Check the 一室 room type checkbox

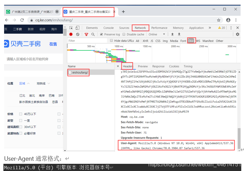click(21, 121)
